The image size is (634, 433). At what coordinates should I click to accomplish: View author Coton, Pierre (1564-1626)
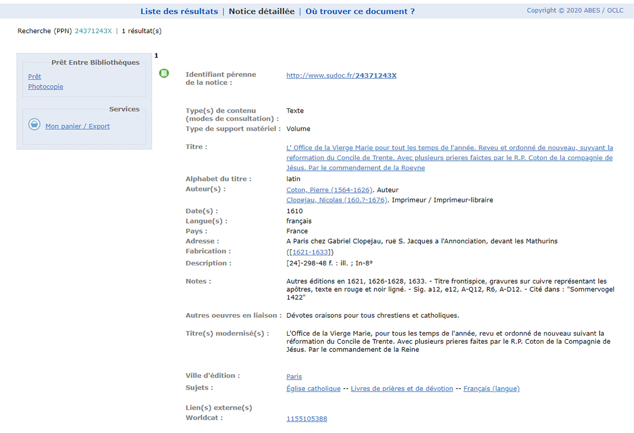330,190
